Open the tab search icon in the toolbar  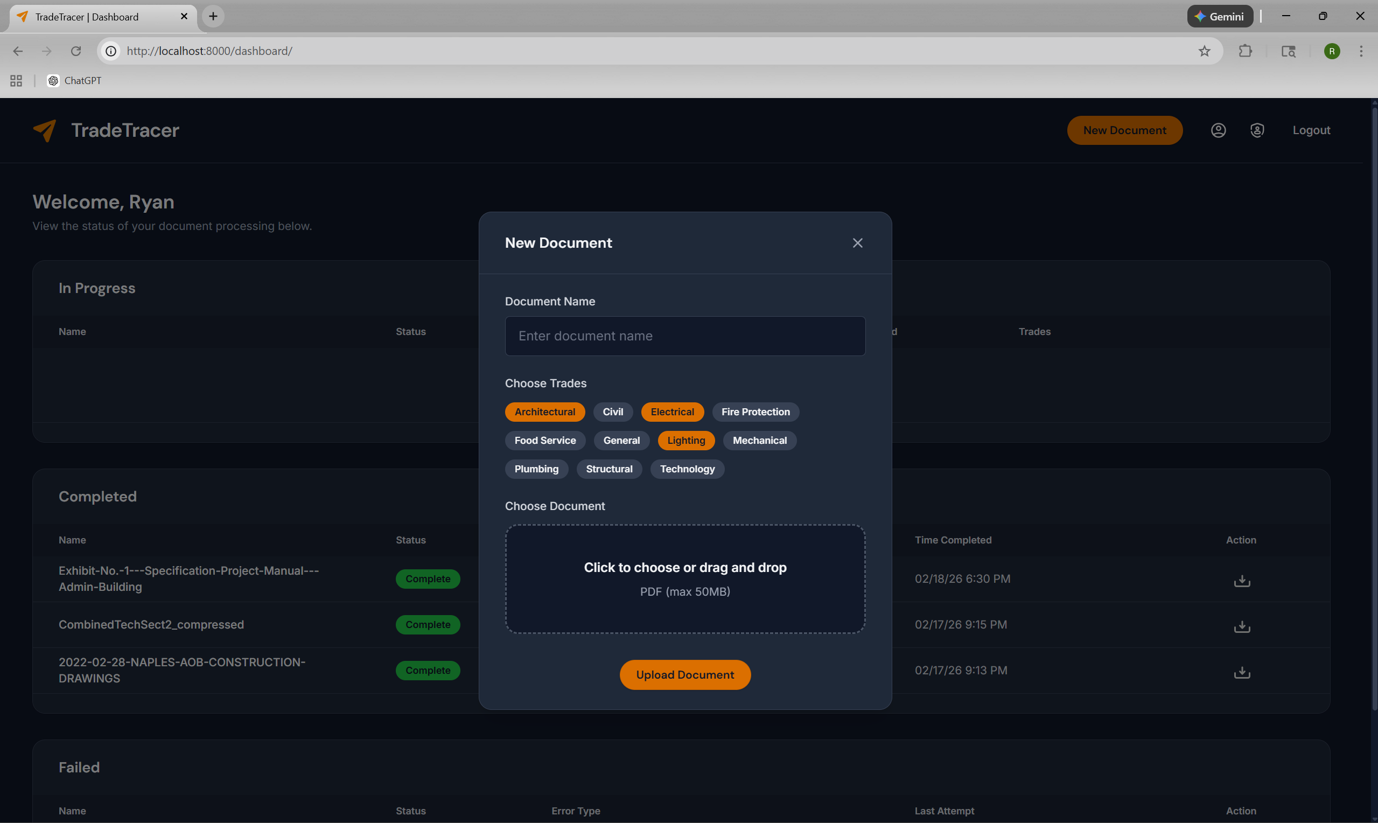click(x=1288, y=51)
